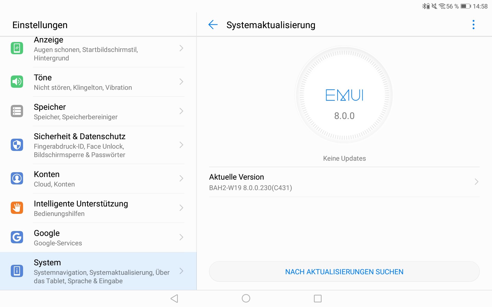Image resolution: width=492 pixels, height=307 pixels.
Task: Tap the recent apps square button
Action: coord(318,298)
